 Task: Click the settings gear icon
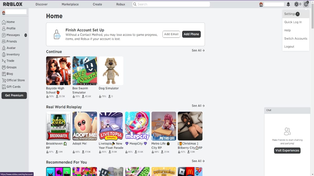point(306,4)
